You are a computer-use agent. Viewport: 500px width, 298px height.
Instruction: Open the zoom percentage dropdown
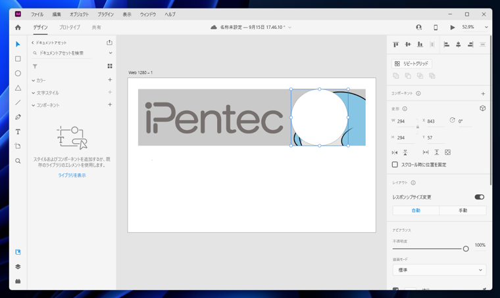coord(486,28)
